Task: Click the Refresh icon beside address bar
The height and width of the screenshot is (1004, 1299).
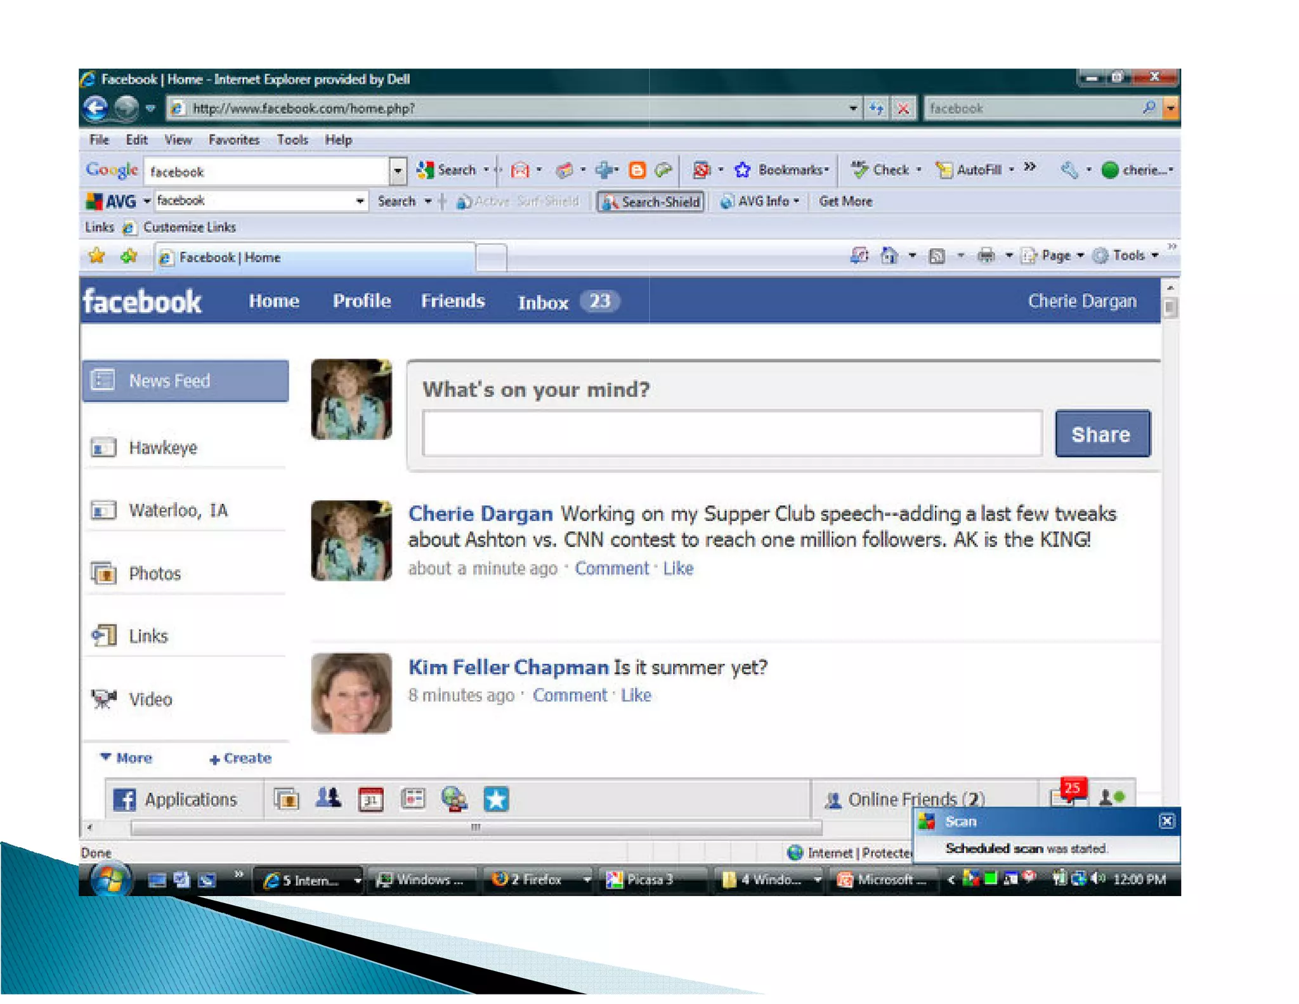Action: coord(877,109)
